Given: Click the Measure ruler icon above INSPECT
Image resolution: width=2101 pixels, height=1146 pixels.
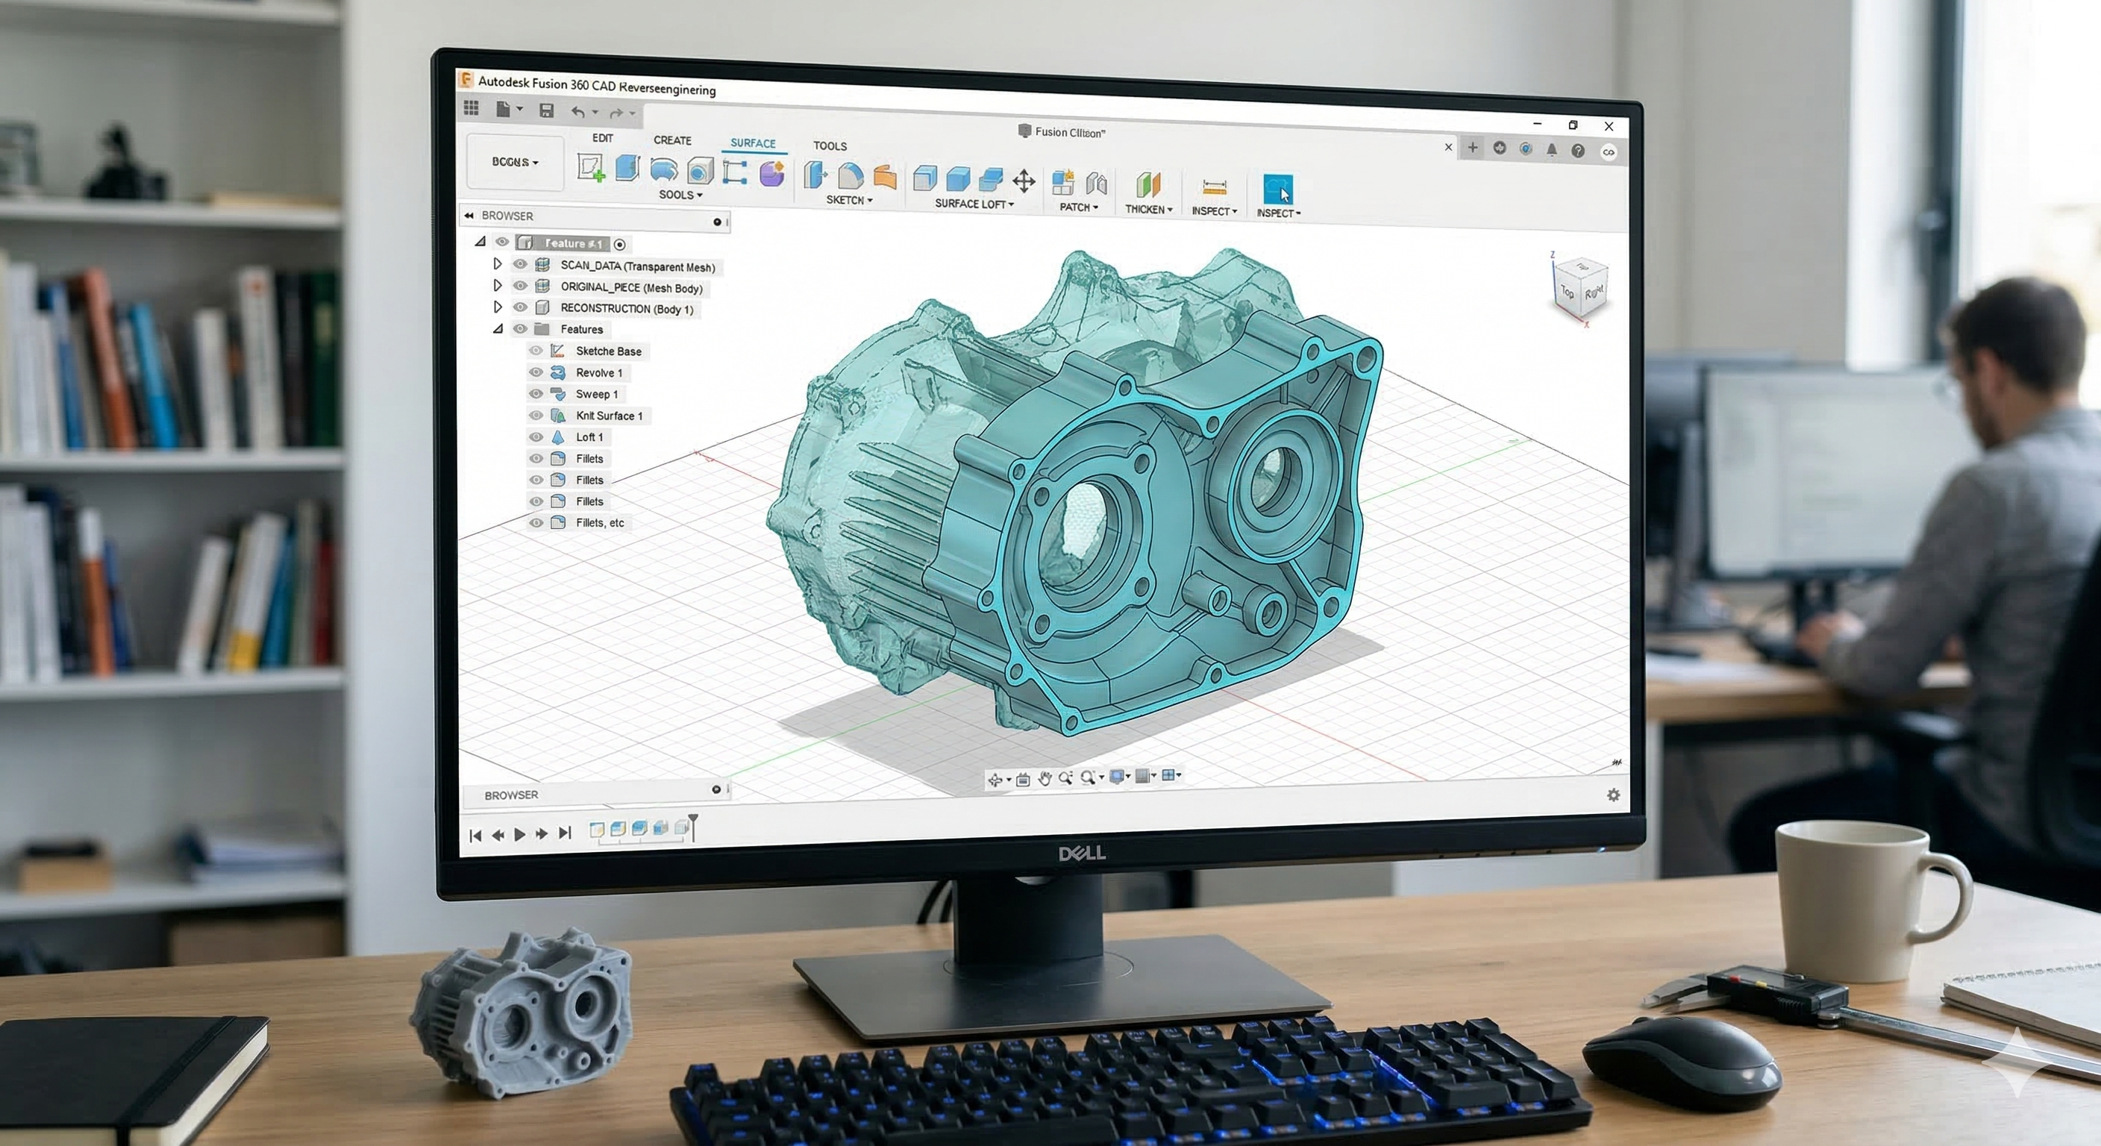Looking at the screenshot, I should (1214, 187).
